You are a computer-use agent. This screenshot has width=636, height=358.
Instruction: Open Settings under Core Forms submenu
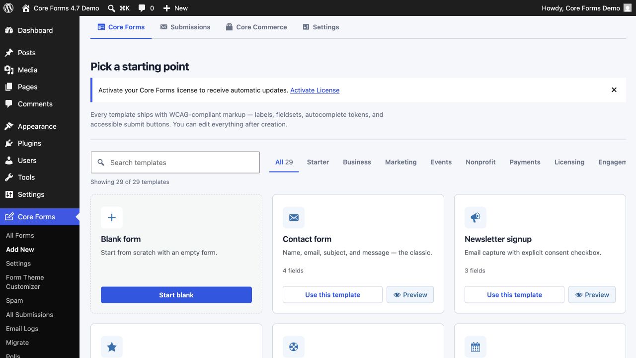coord(18,264)
